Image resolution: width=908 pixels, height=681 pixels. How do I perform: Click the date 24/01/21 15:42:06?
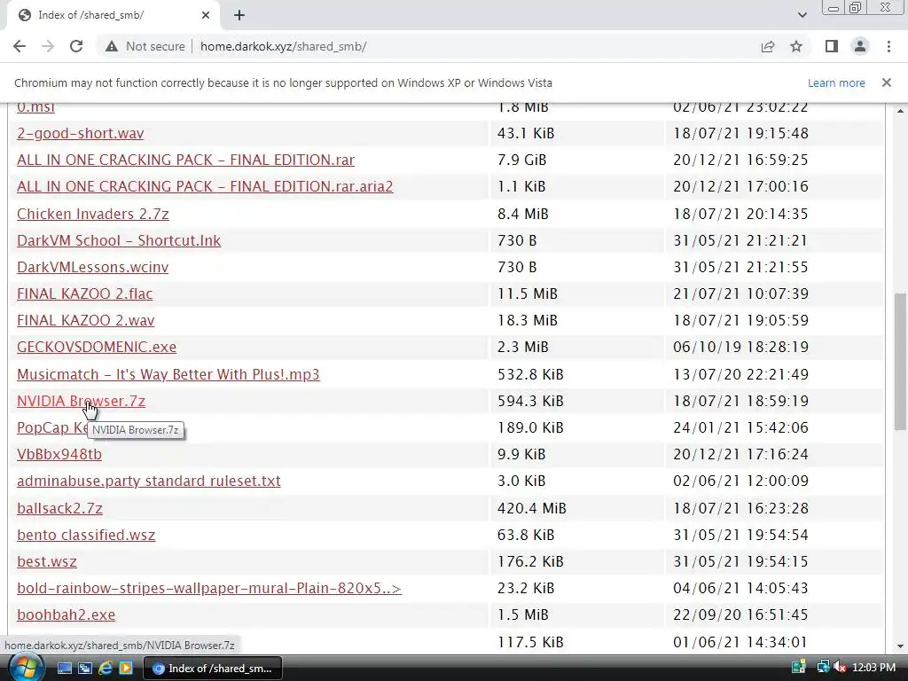(x=740, y=427)
